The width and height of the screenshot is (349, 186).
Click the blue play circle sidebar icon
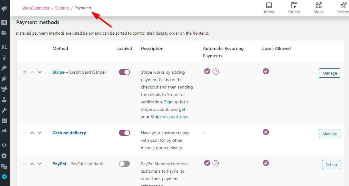tap(4, 177)
